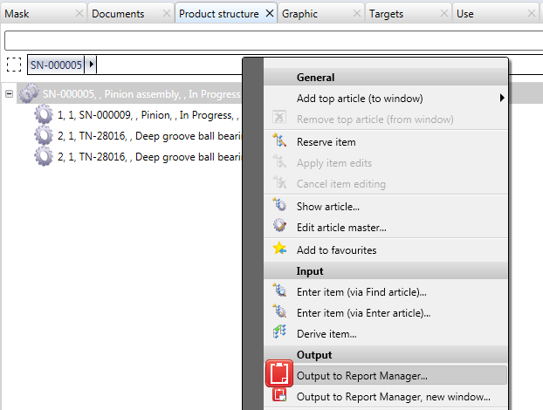Close the Graphic tab
Image resolution: width=543 pixels, height=410 pixels.
pyautogui.click(x=357, y=13)
